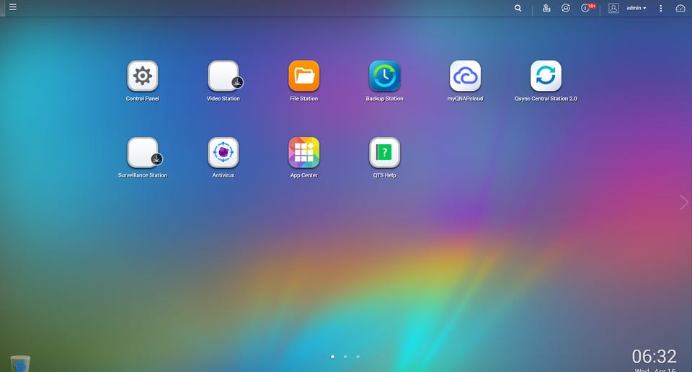Open App Center
This screenshot has height=372, width=692.
304,153
